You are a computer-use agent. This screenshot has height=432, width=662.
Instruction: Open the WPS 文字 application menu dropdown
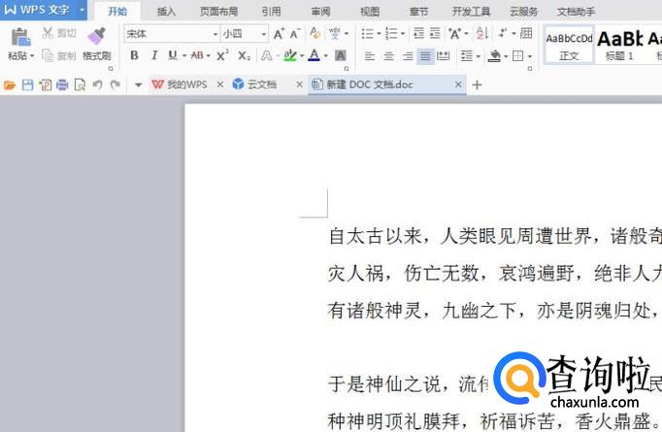(83, 11)
